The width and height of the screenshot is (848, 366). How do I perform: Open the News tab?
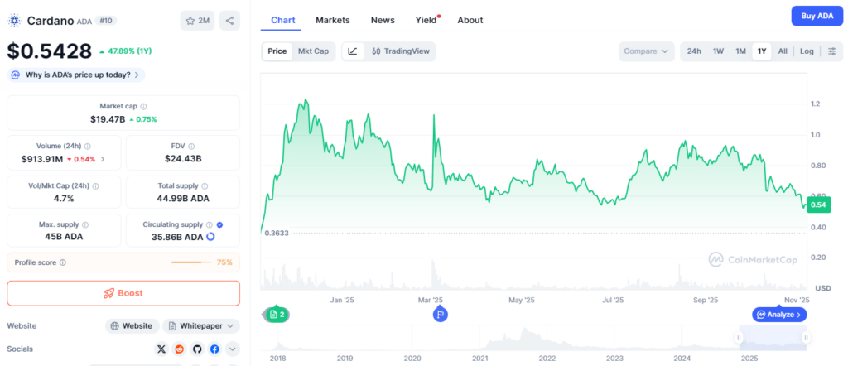coord(383,20)
